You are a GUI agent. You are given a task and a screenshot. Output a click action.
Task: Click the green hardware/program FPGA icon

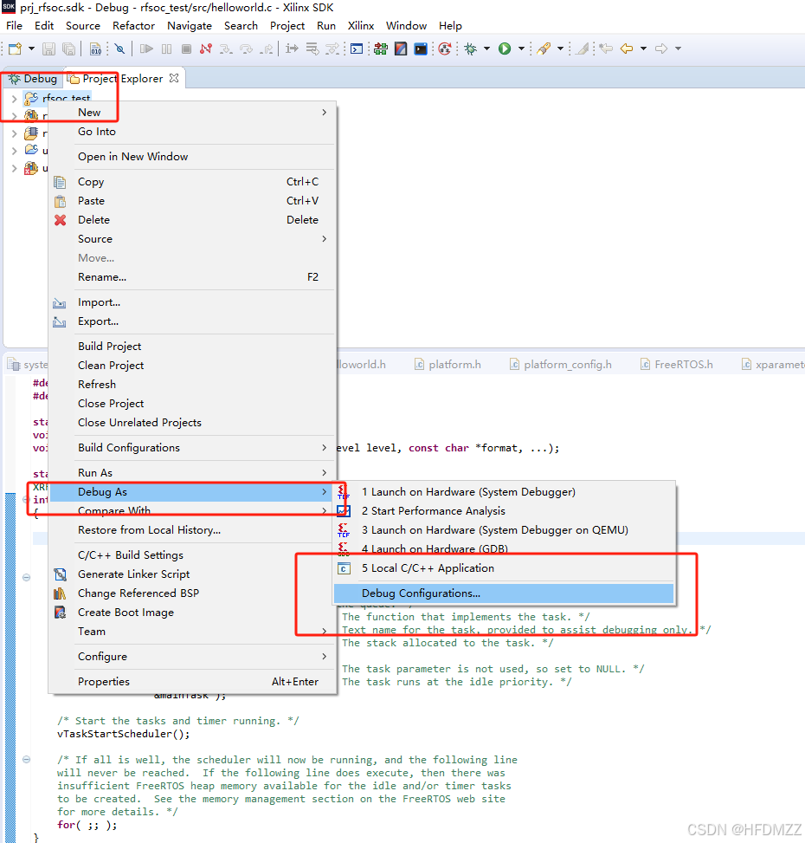coord(381,49)
